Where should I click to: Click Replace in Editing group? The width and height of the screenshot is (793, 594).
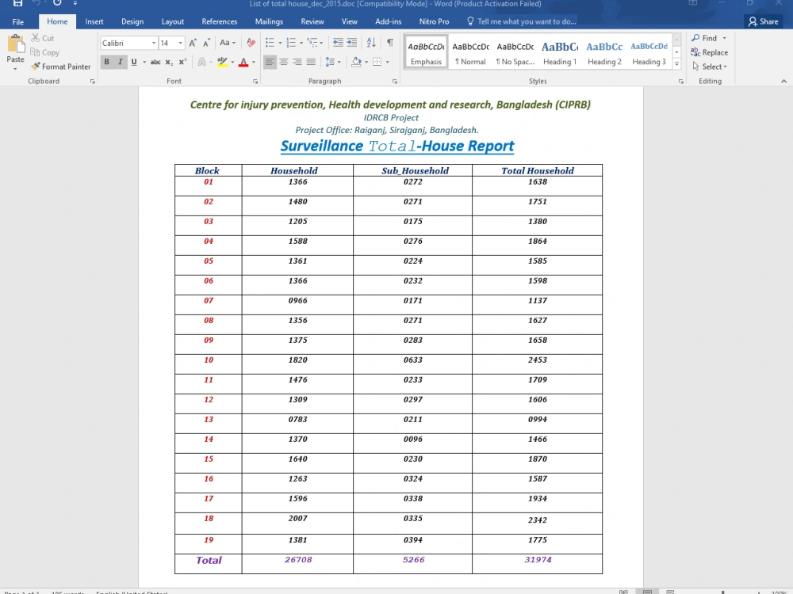coord(710,52)
